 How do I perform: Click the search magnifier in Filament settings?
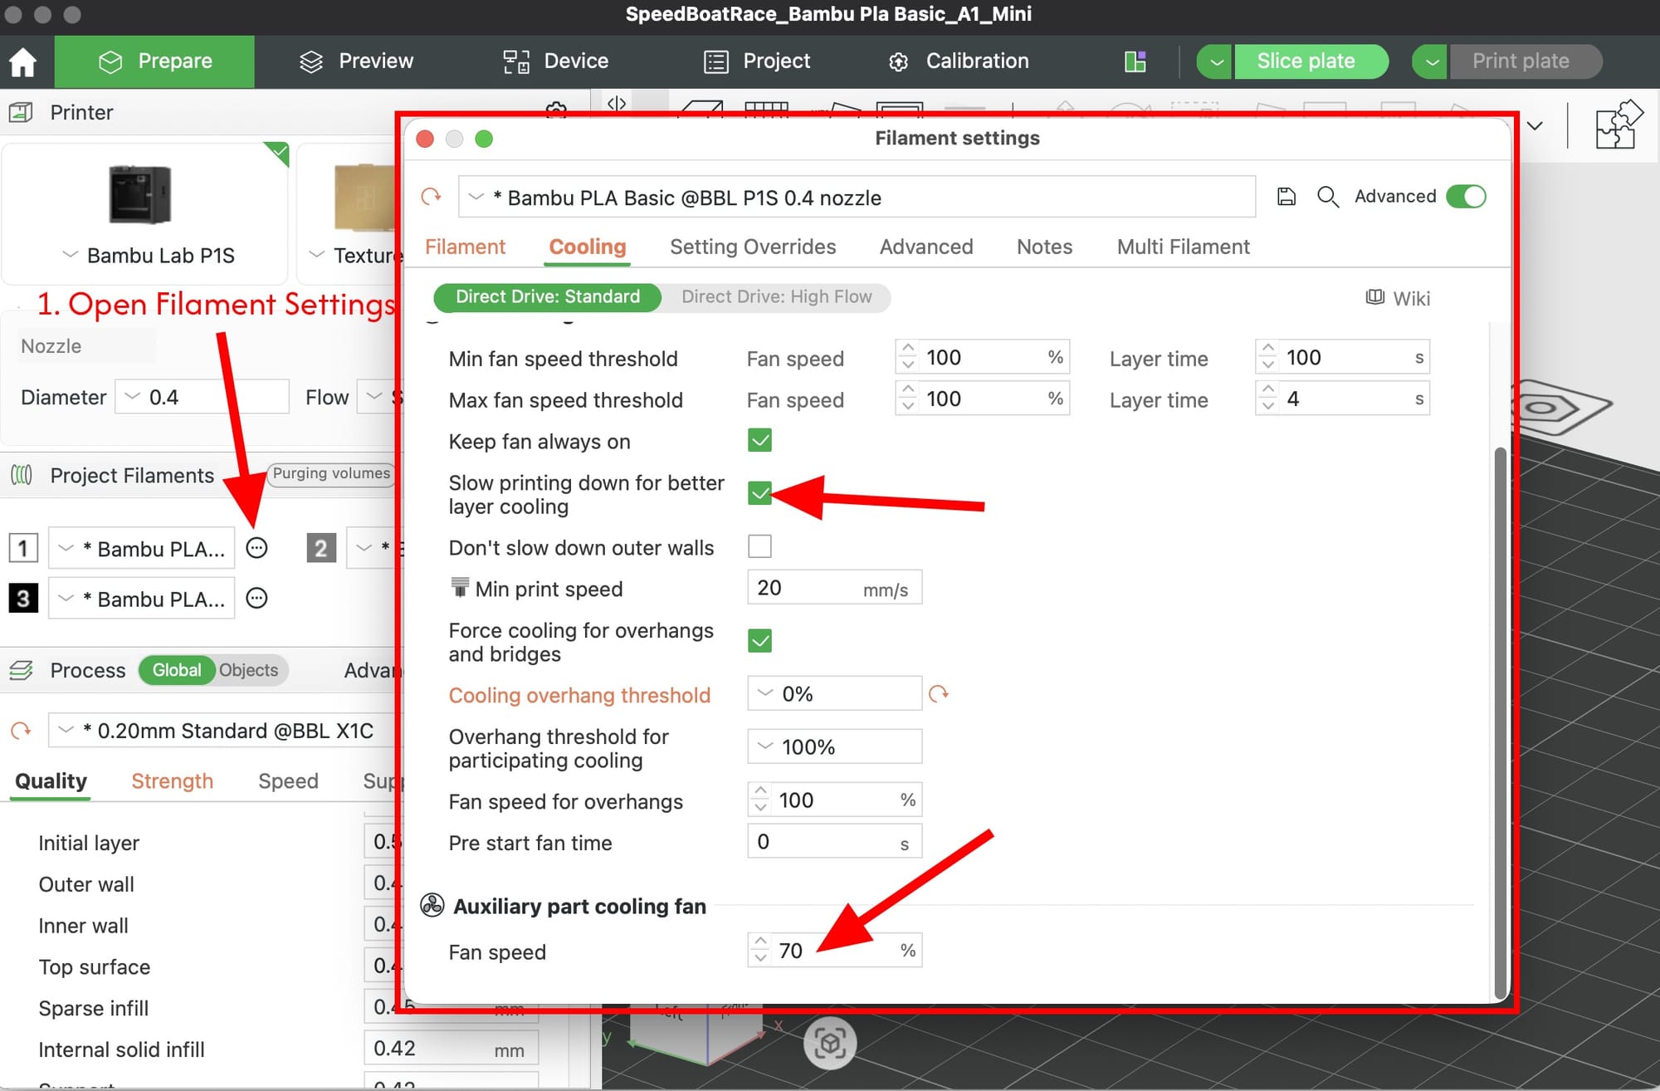click(x=1327, y=197)
